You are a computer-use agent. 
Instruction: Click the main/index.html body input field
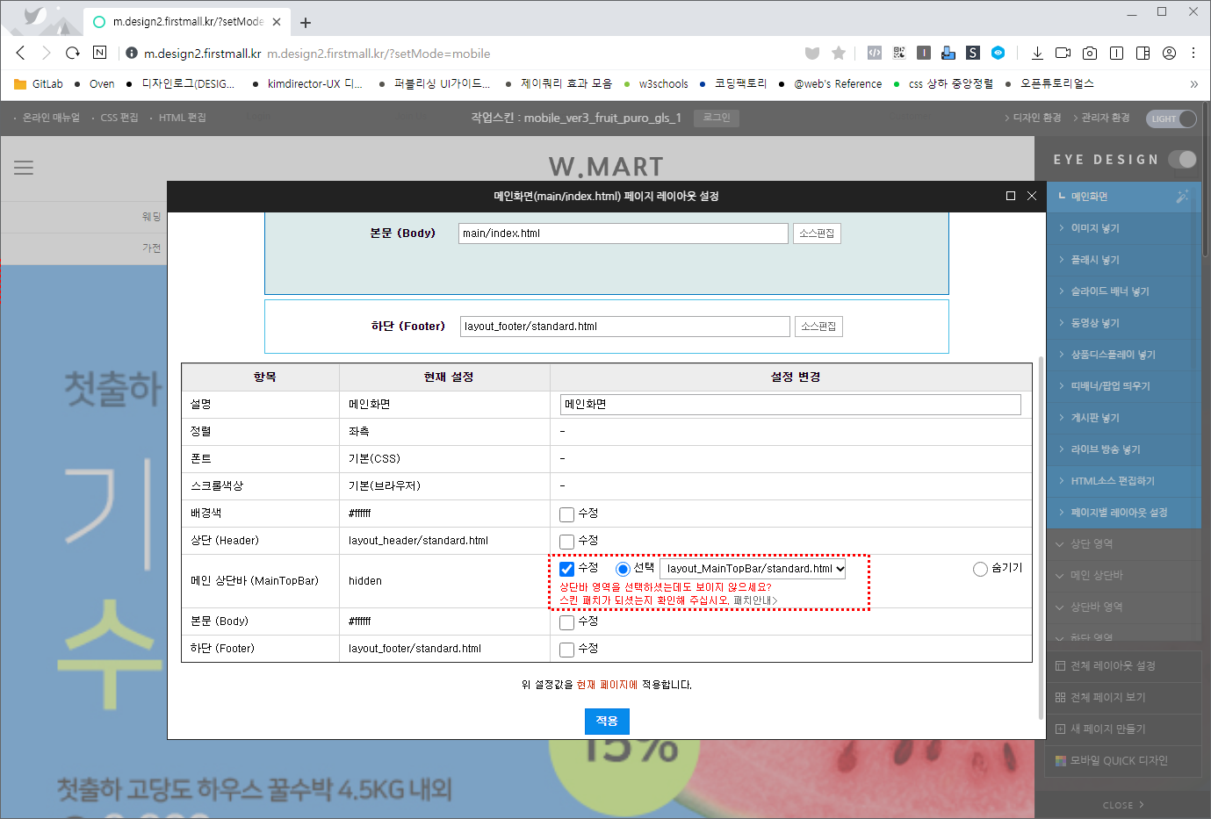click(624, 233)
